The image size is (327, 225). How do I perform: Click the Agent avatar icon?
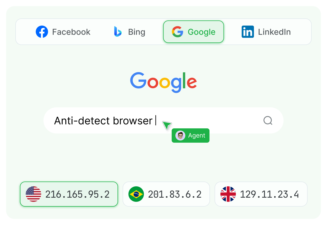180,136
